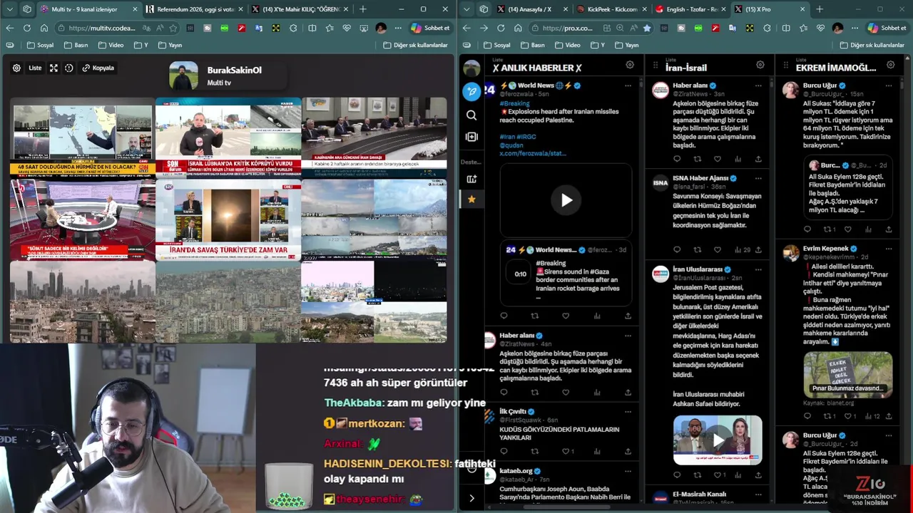913x513 pixels.
Task: Reply to Evrim Kepenek's post
Action: pyautogui.click(x=807, y=416)
